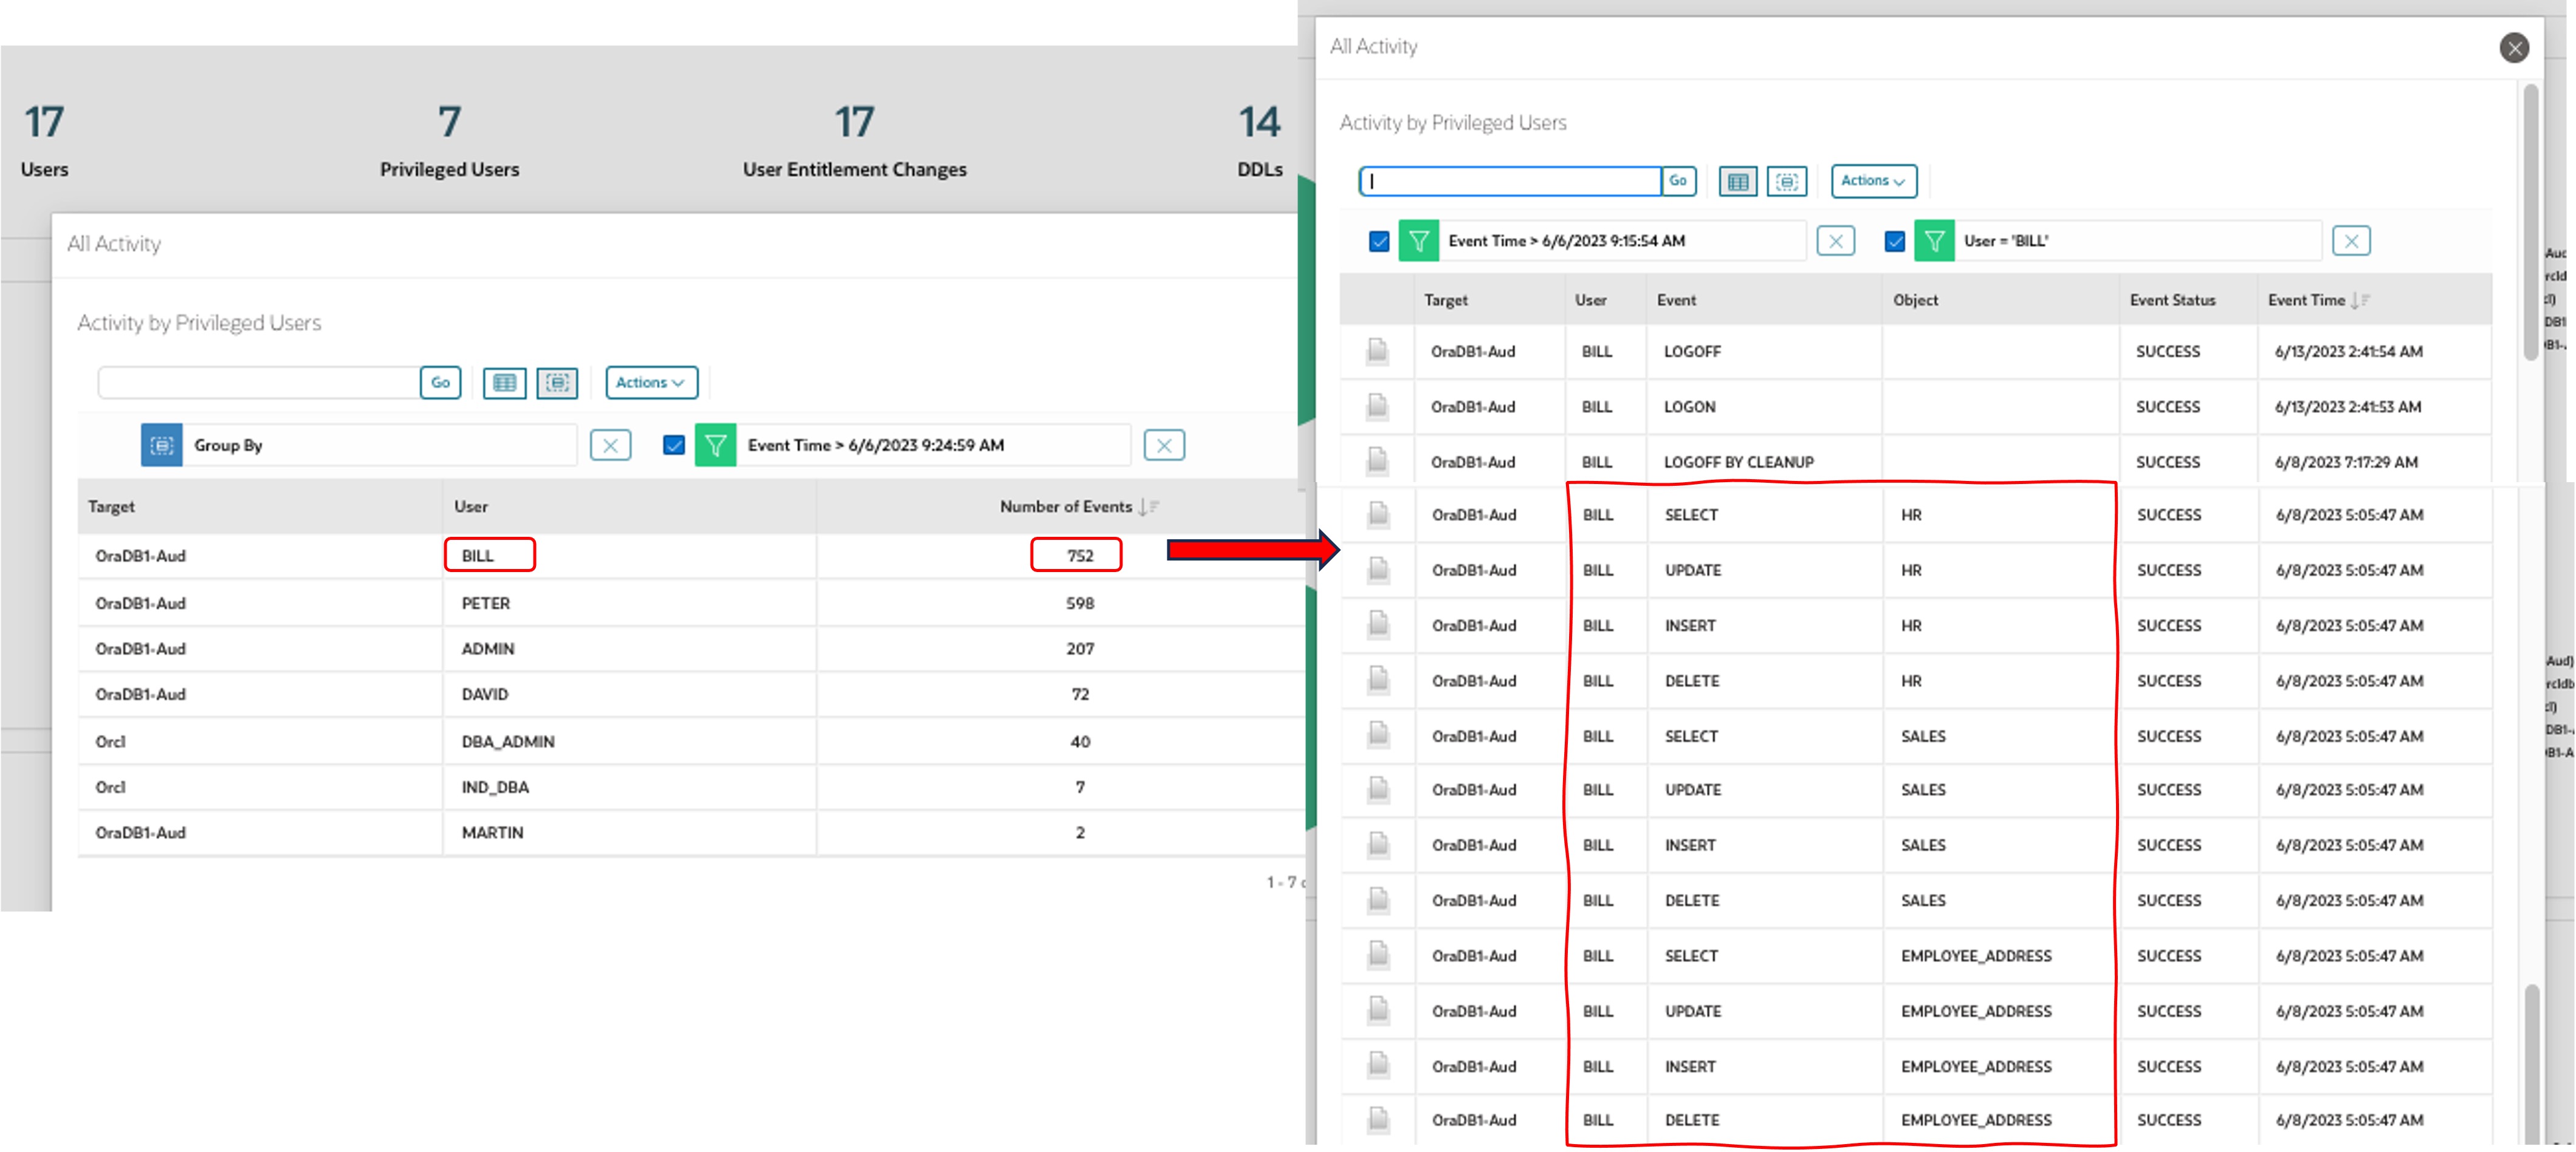This screenshot has height=1152, width=2576.
Task: Open the Actions dropdown in right panel
Action: click(x=1873, y=181)
